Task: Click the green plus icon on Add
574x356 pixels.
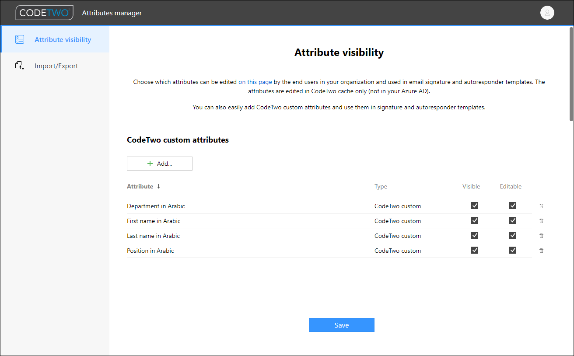Action: pos(150,164)
